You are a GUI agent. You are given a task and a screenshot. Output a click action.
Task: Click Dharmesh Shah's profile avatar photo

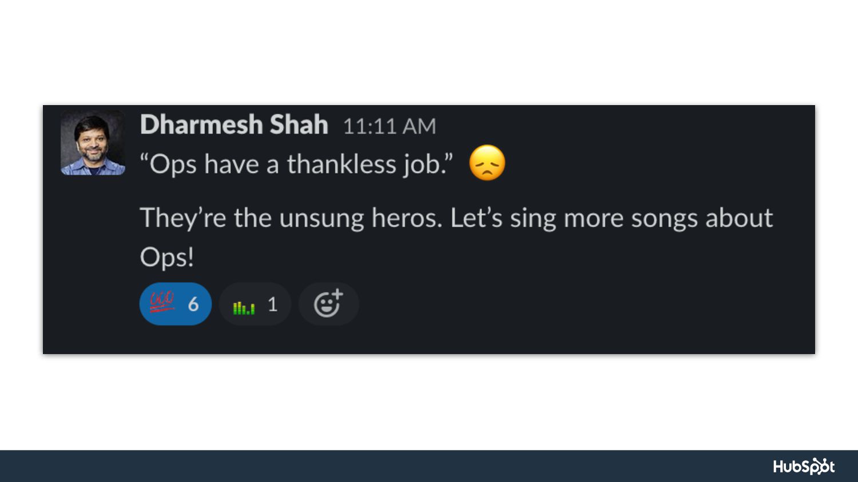coord(93,143)
